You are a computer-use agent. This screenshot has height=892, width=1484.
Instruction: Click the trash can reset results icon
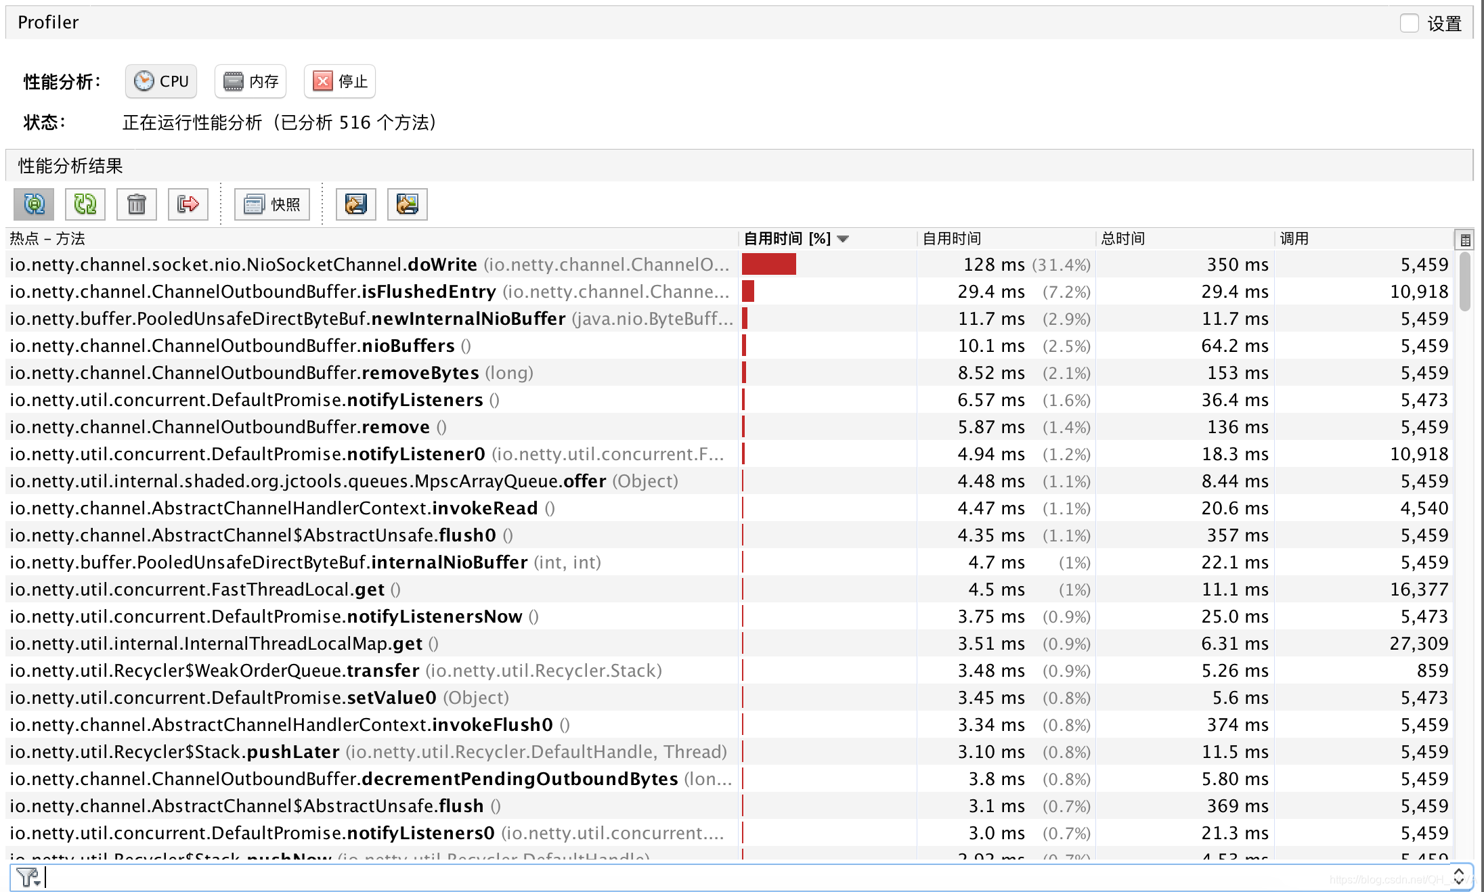point(137,204)
